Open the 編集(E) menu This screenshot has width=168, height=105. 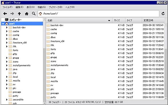click(x=19, y=7)
